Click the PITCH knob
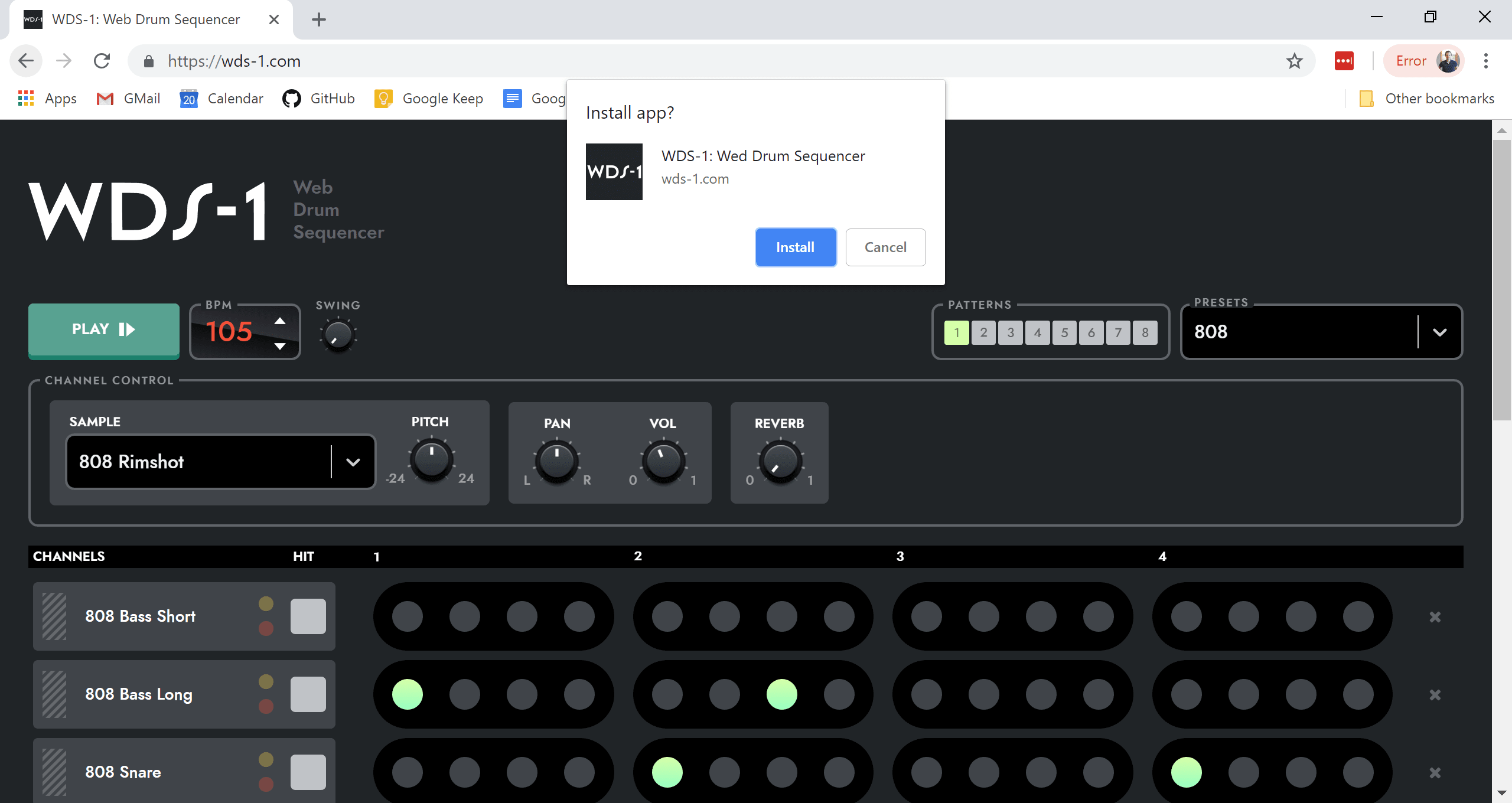Screen dimensions: 1512x803 coord(432,459)
